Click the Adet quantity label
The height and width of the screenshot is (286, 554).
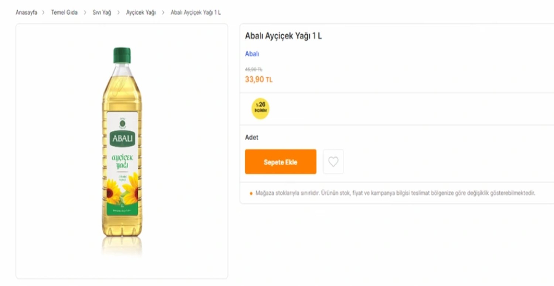[252, 137]
